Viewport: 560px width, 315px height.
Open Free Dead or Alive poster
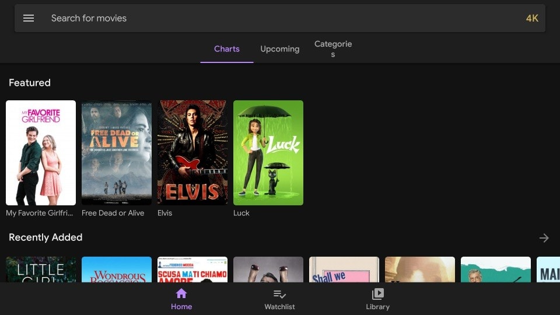pyautogui.click(x=117, y=152)
